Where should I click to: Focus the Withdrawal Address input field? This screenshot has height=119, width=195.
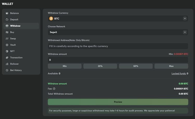pos(118,46)
